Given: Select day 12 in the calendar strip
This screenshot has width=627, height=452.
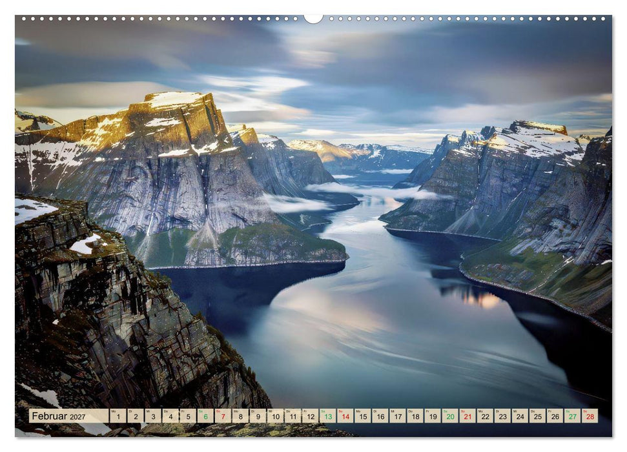Looking at the screenshot, I should pos(311,416).
